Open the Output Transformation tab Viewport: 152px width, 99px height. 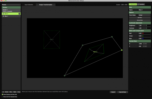[x=46, y=5]
